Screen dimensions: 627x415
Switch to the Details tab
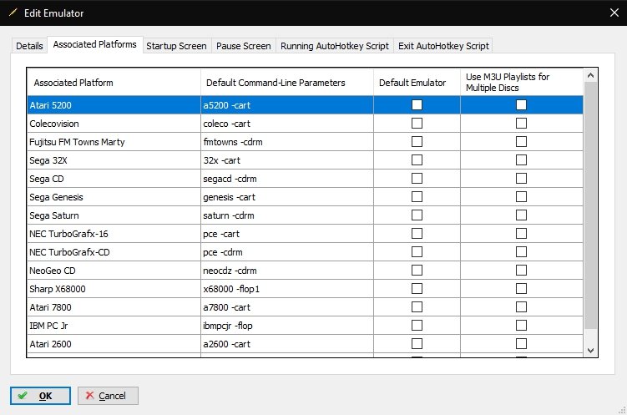click(x=29, y=46)
